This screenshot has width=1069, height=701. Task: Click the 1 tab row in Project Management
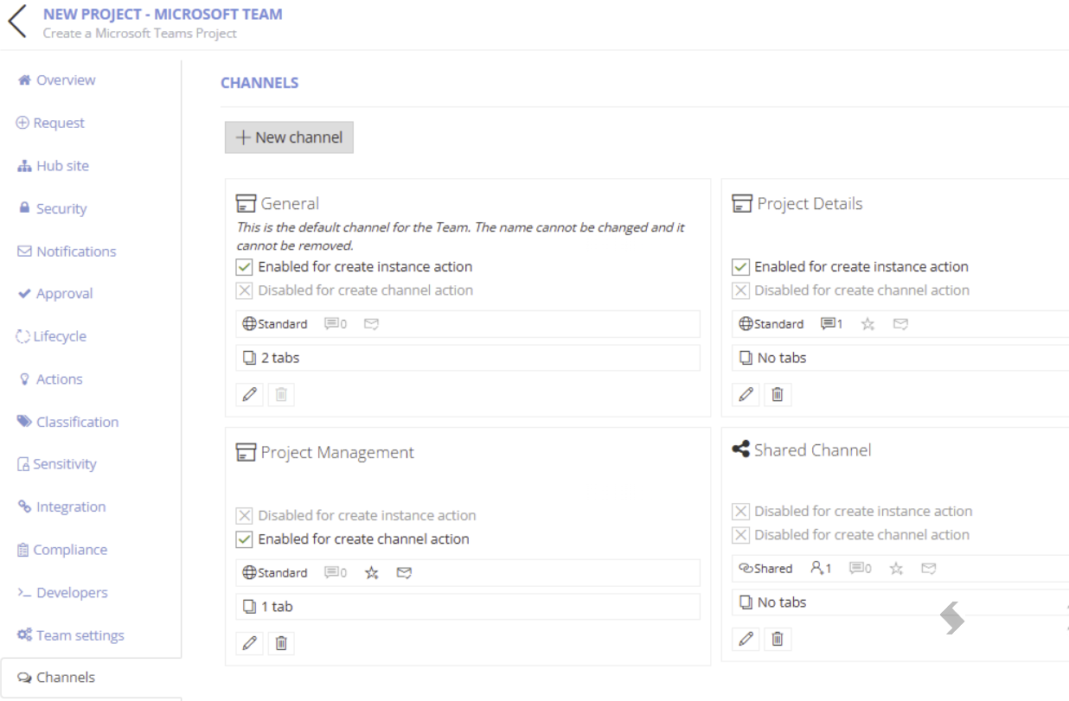coord(468,607)
